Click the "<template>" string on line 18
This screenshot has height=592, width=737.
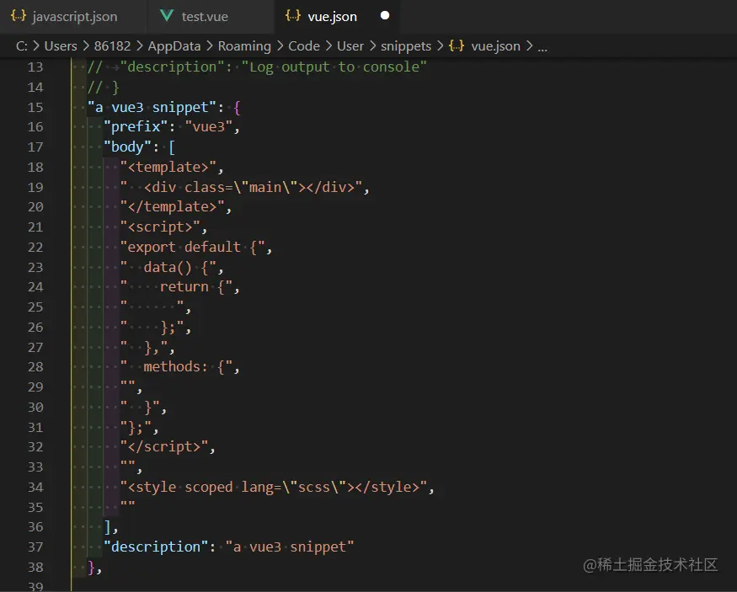coord(168,168)
